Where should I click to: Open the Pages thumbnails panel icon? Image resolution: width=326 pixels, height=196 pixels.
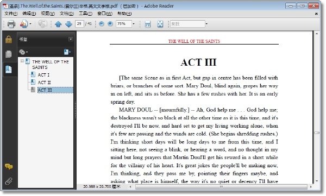(9, 54)
